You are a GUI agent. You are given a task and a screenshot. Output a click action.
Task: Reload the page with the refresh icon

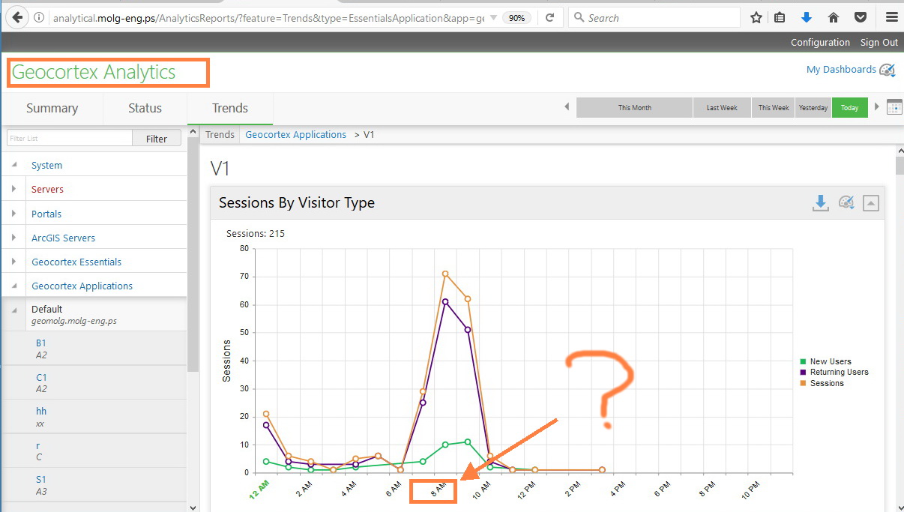coord(550,17)
